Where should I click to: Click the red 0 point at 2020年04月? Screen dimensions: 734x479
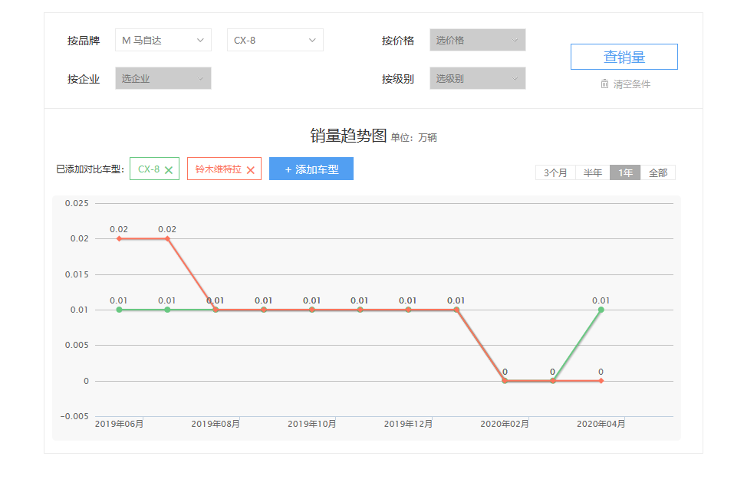point(601,381)
